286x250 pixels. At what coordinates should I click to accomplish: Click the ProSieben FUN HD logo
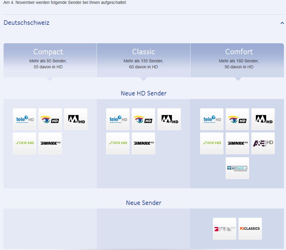click(x=225, y=229)
